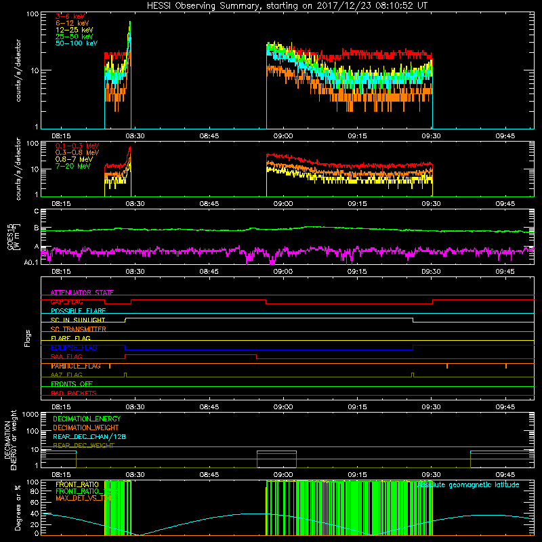Screen dimensions: 542x542
Task: Click the AAZ_FLAG label
Action: pyautogui.click(x=66, y=375)
